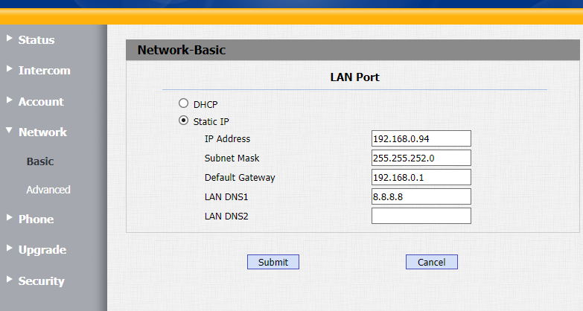
Task: Expand the Status menu arrow
Action: click(9, 38)
